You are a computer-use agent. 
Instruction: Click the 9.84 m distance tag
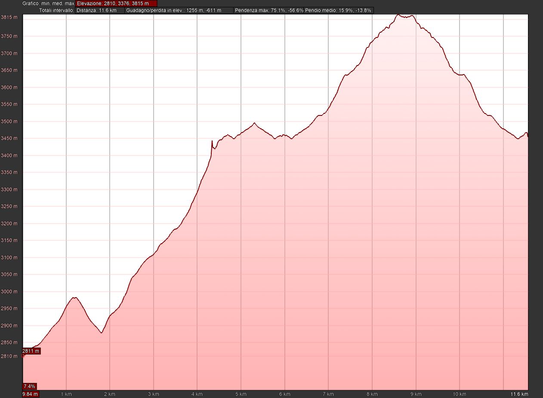tap(31, 394)
